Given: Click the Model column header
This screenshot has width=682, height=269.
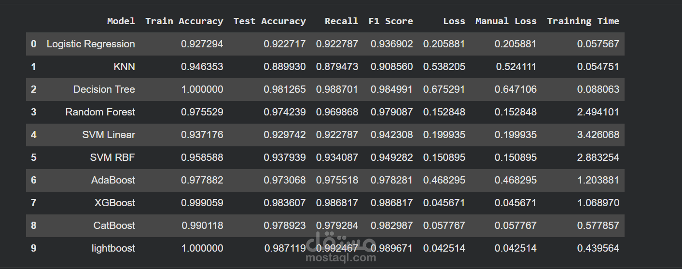Looking at the screenshot, I should coord(121,21).
